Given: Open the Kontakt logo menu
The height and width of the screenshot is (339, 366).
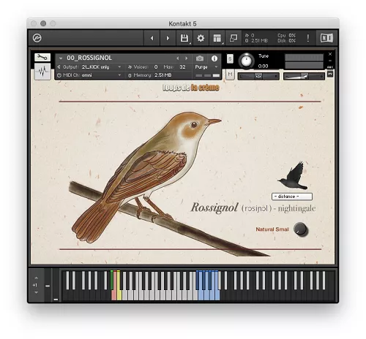Looking at the screenshot, I should click(x=37, y=38).
